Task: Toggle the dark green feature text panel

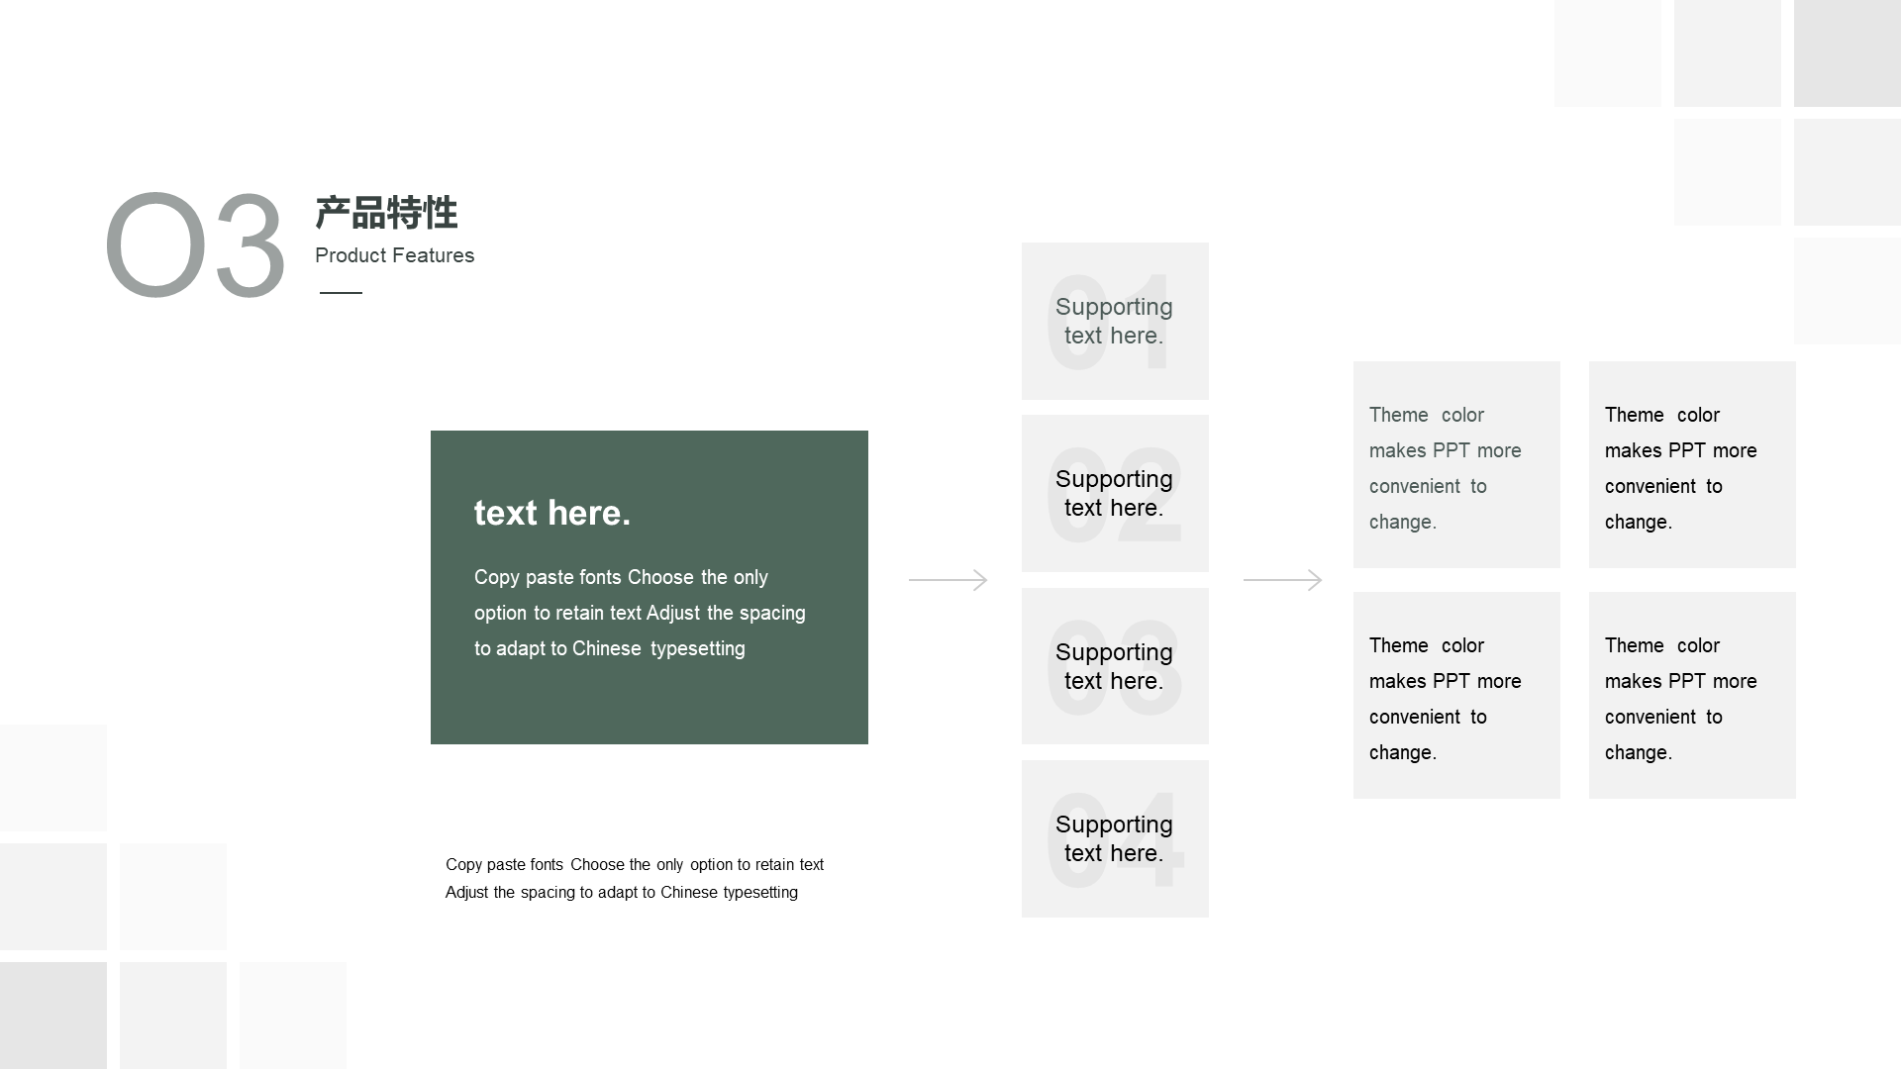Action: 649,587
